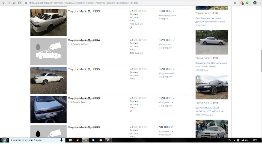Image resolution: width=262 pixels, height=145 pixels.
Task: Open the Chrome profile avatar C
Action: [x=255, y=3]
